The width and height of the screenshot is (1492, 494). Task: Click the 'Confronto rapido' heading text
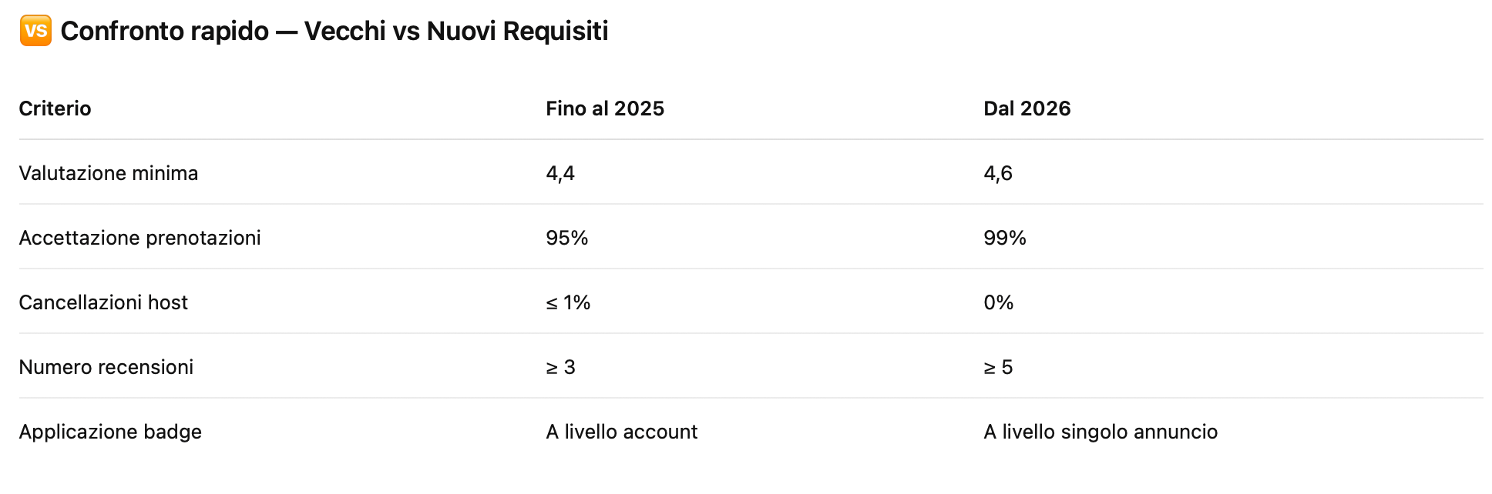[x=334, y=31]
